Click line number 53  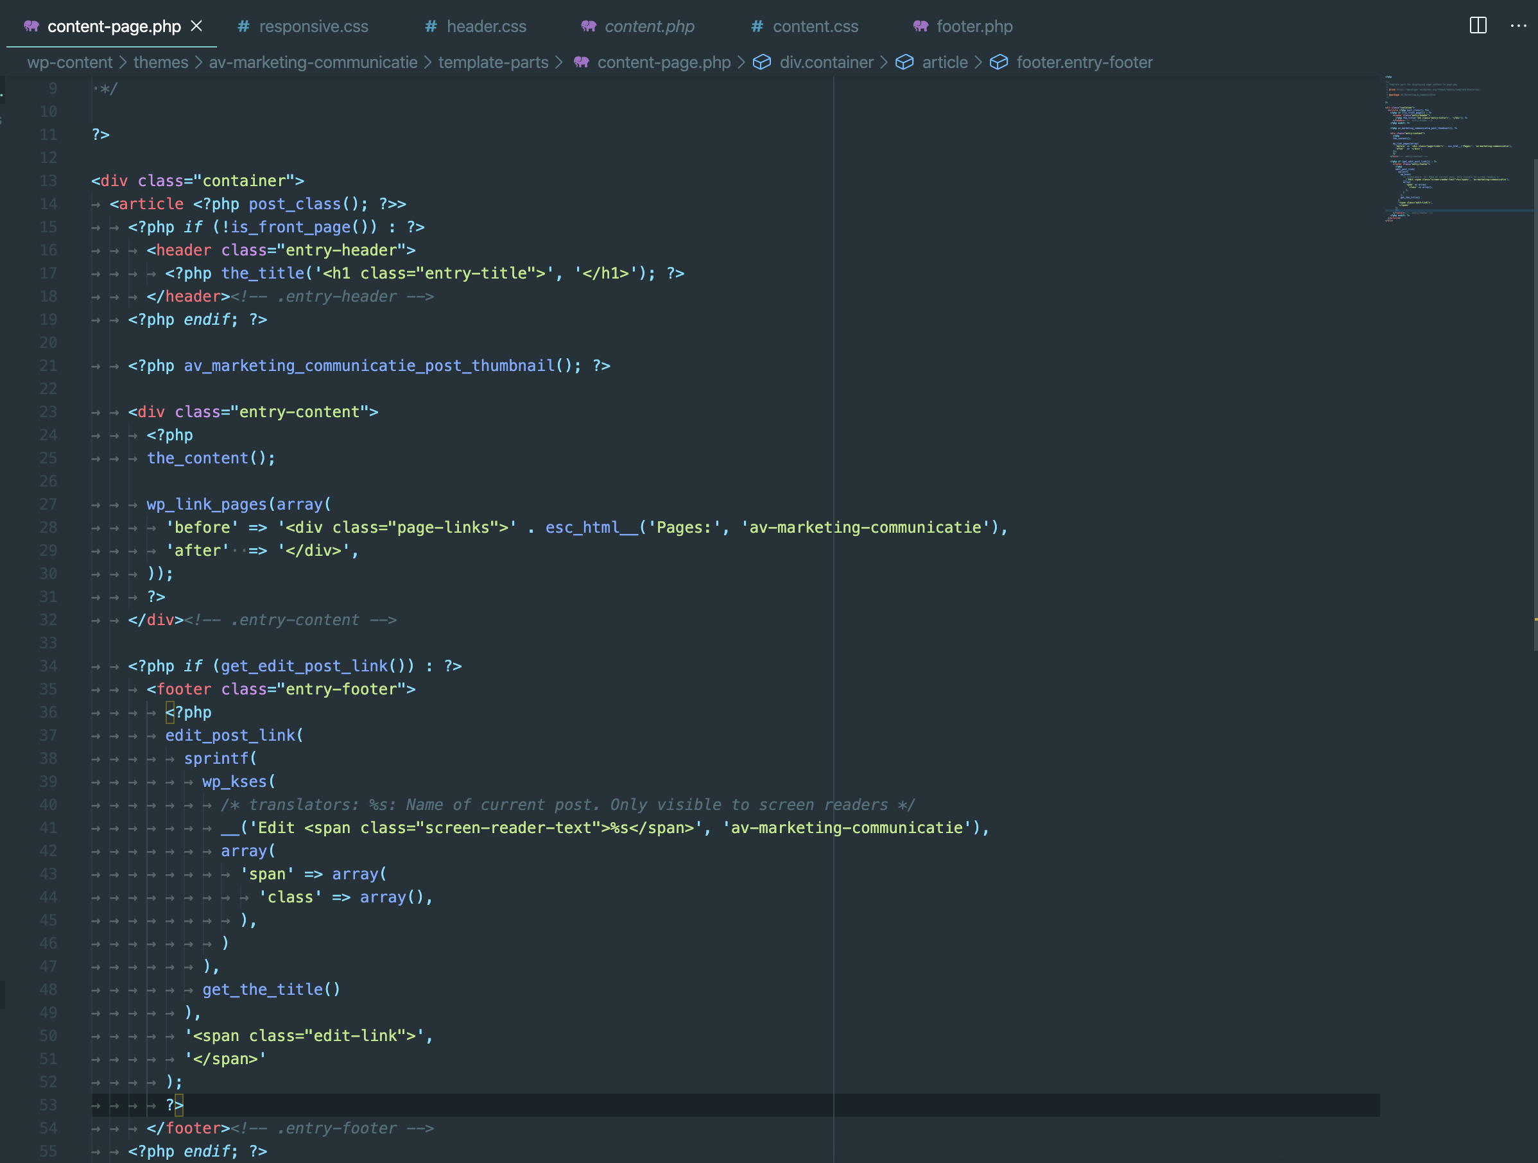point(48,1105)
